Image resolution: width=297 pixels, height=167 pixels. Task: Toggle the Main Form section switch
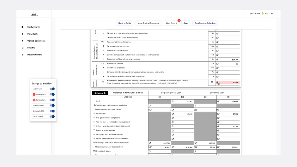tap(52, 89)
